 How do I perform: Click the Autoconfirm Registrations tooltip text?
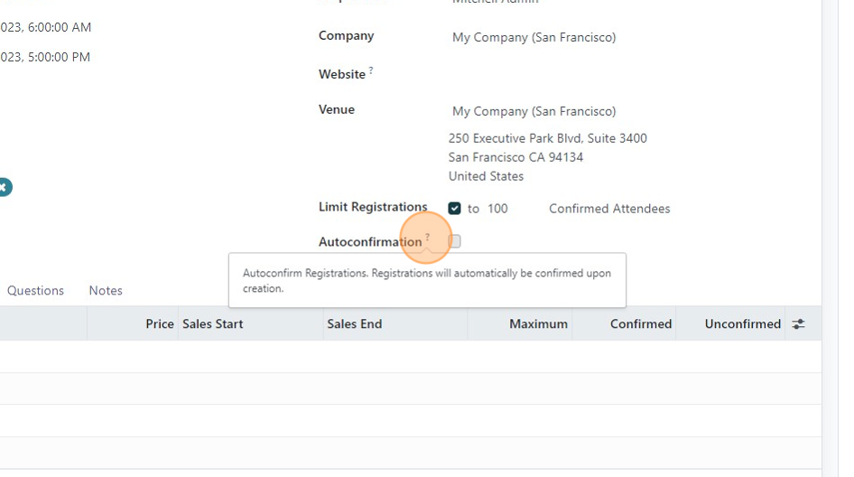pyautogui.click(x=427, y=280)
